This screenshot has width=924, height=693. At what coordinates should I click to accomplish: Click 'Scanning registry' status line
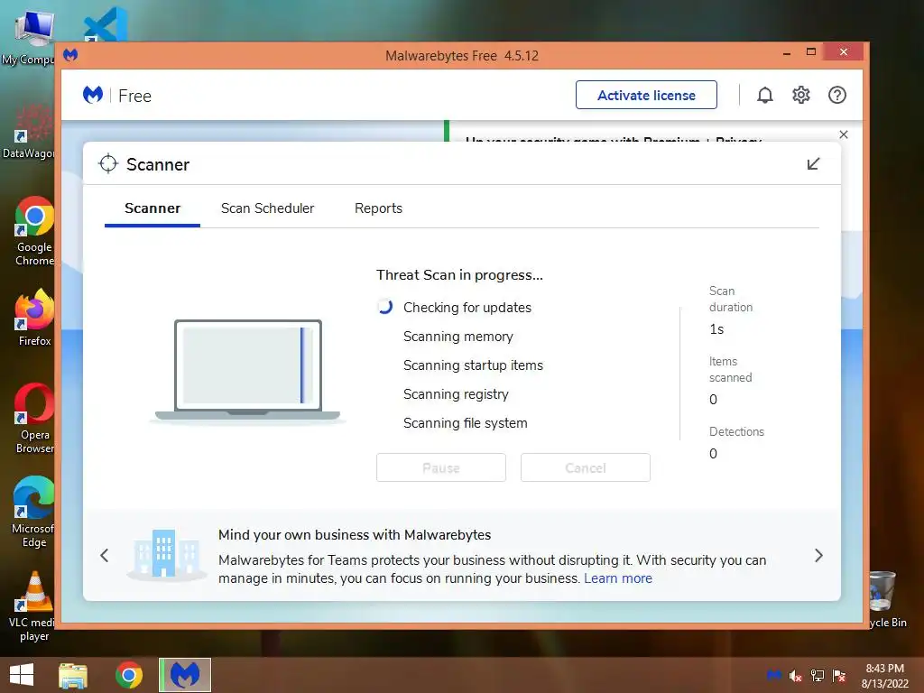(x=456, y=394)
